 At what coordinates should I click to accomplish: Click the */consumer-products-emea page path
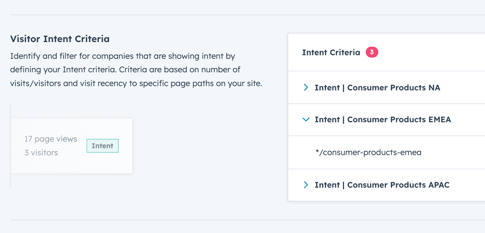(x=368, y=152)
